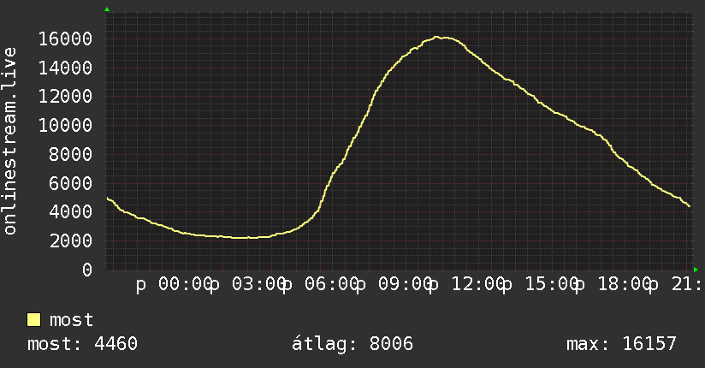Click the 'p 00:00' time axis label
This screenshot has width=705, height=368.
click(174, 285)
